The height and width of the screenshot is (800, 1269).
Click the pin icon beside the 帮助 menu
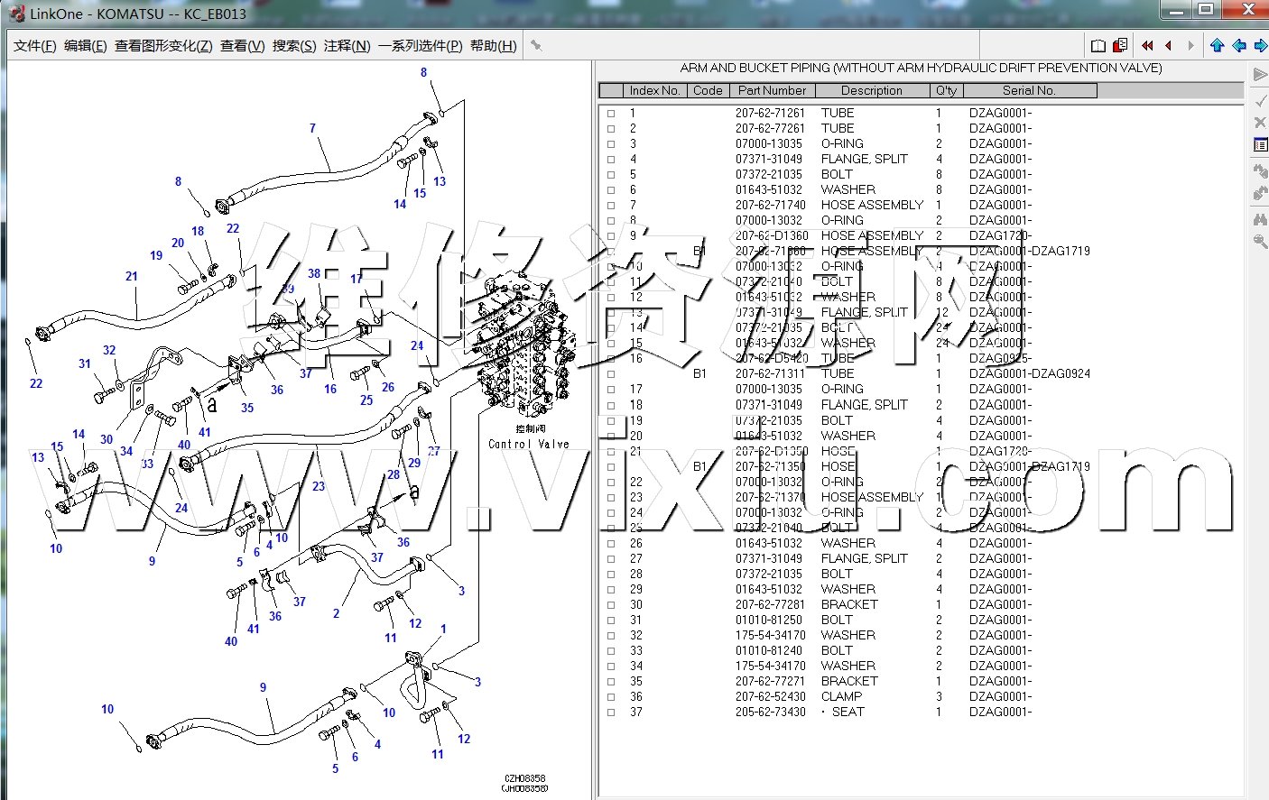click(x=536, y=46)
